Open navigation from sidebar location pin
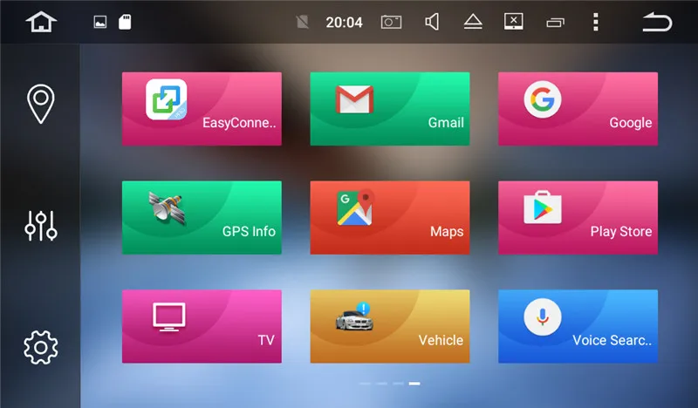Image resolution: width=698 pixels, height=408 pixels. click(40, 104)
